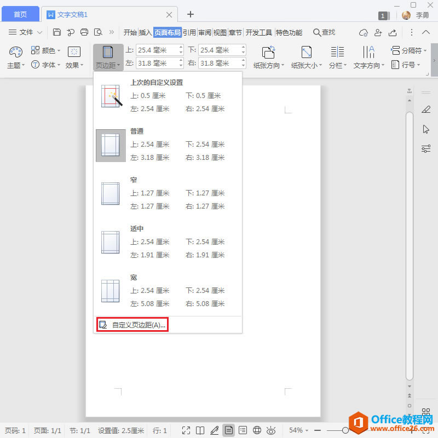The height and width of the screenshot is (438, 438).
Task: Open Print Preview icon
Action: (x=98, y=32)
